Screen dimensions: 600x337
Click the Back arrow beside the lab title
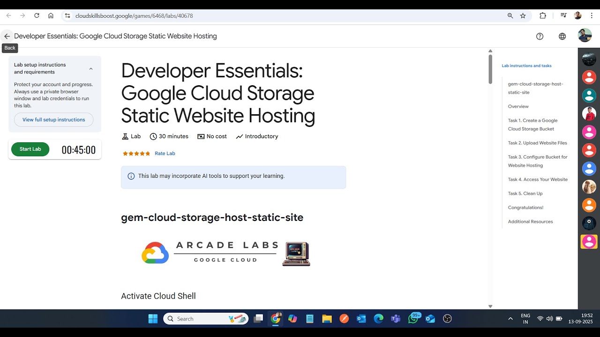pos(7,36)
